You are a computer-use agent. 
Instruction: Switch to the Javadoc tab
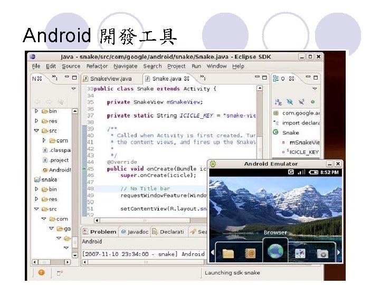(135, 232)
